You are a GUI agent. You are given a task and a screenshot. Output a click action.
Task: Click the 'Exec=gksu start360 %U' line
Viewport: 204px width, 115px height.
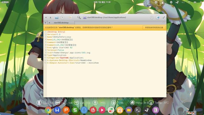point(60,48)
